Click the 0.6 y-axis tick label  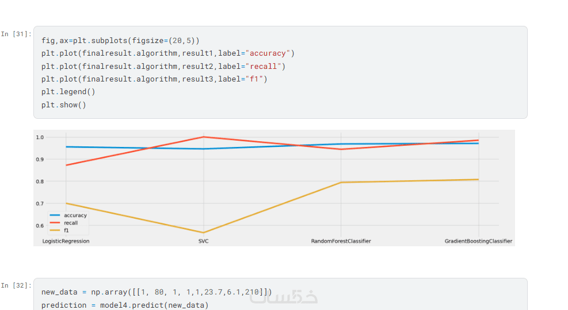39,226
